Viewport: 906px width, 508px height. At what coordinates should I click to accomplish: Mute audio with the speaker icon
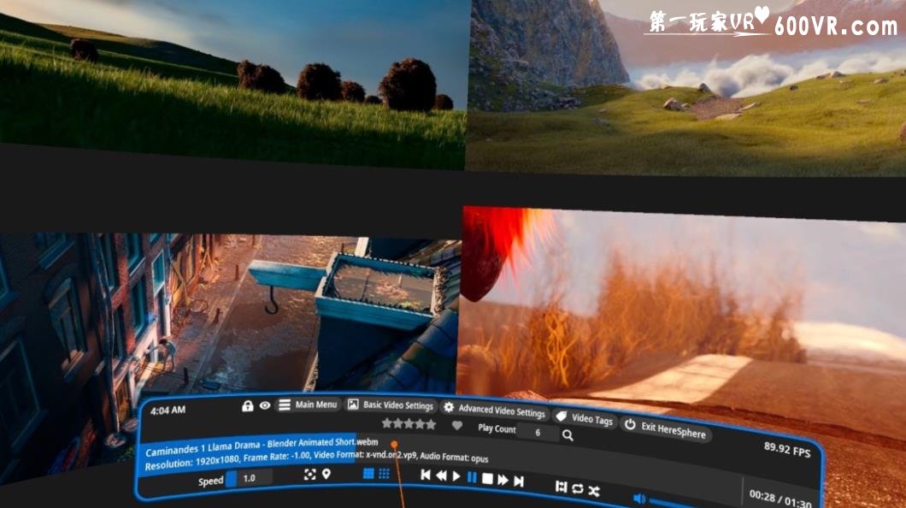tap(639, 499)
